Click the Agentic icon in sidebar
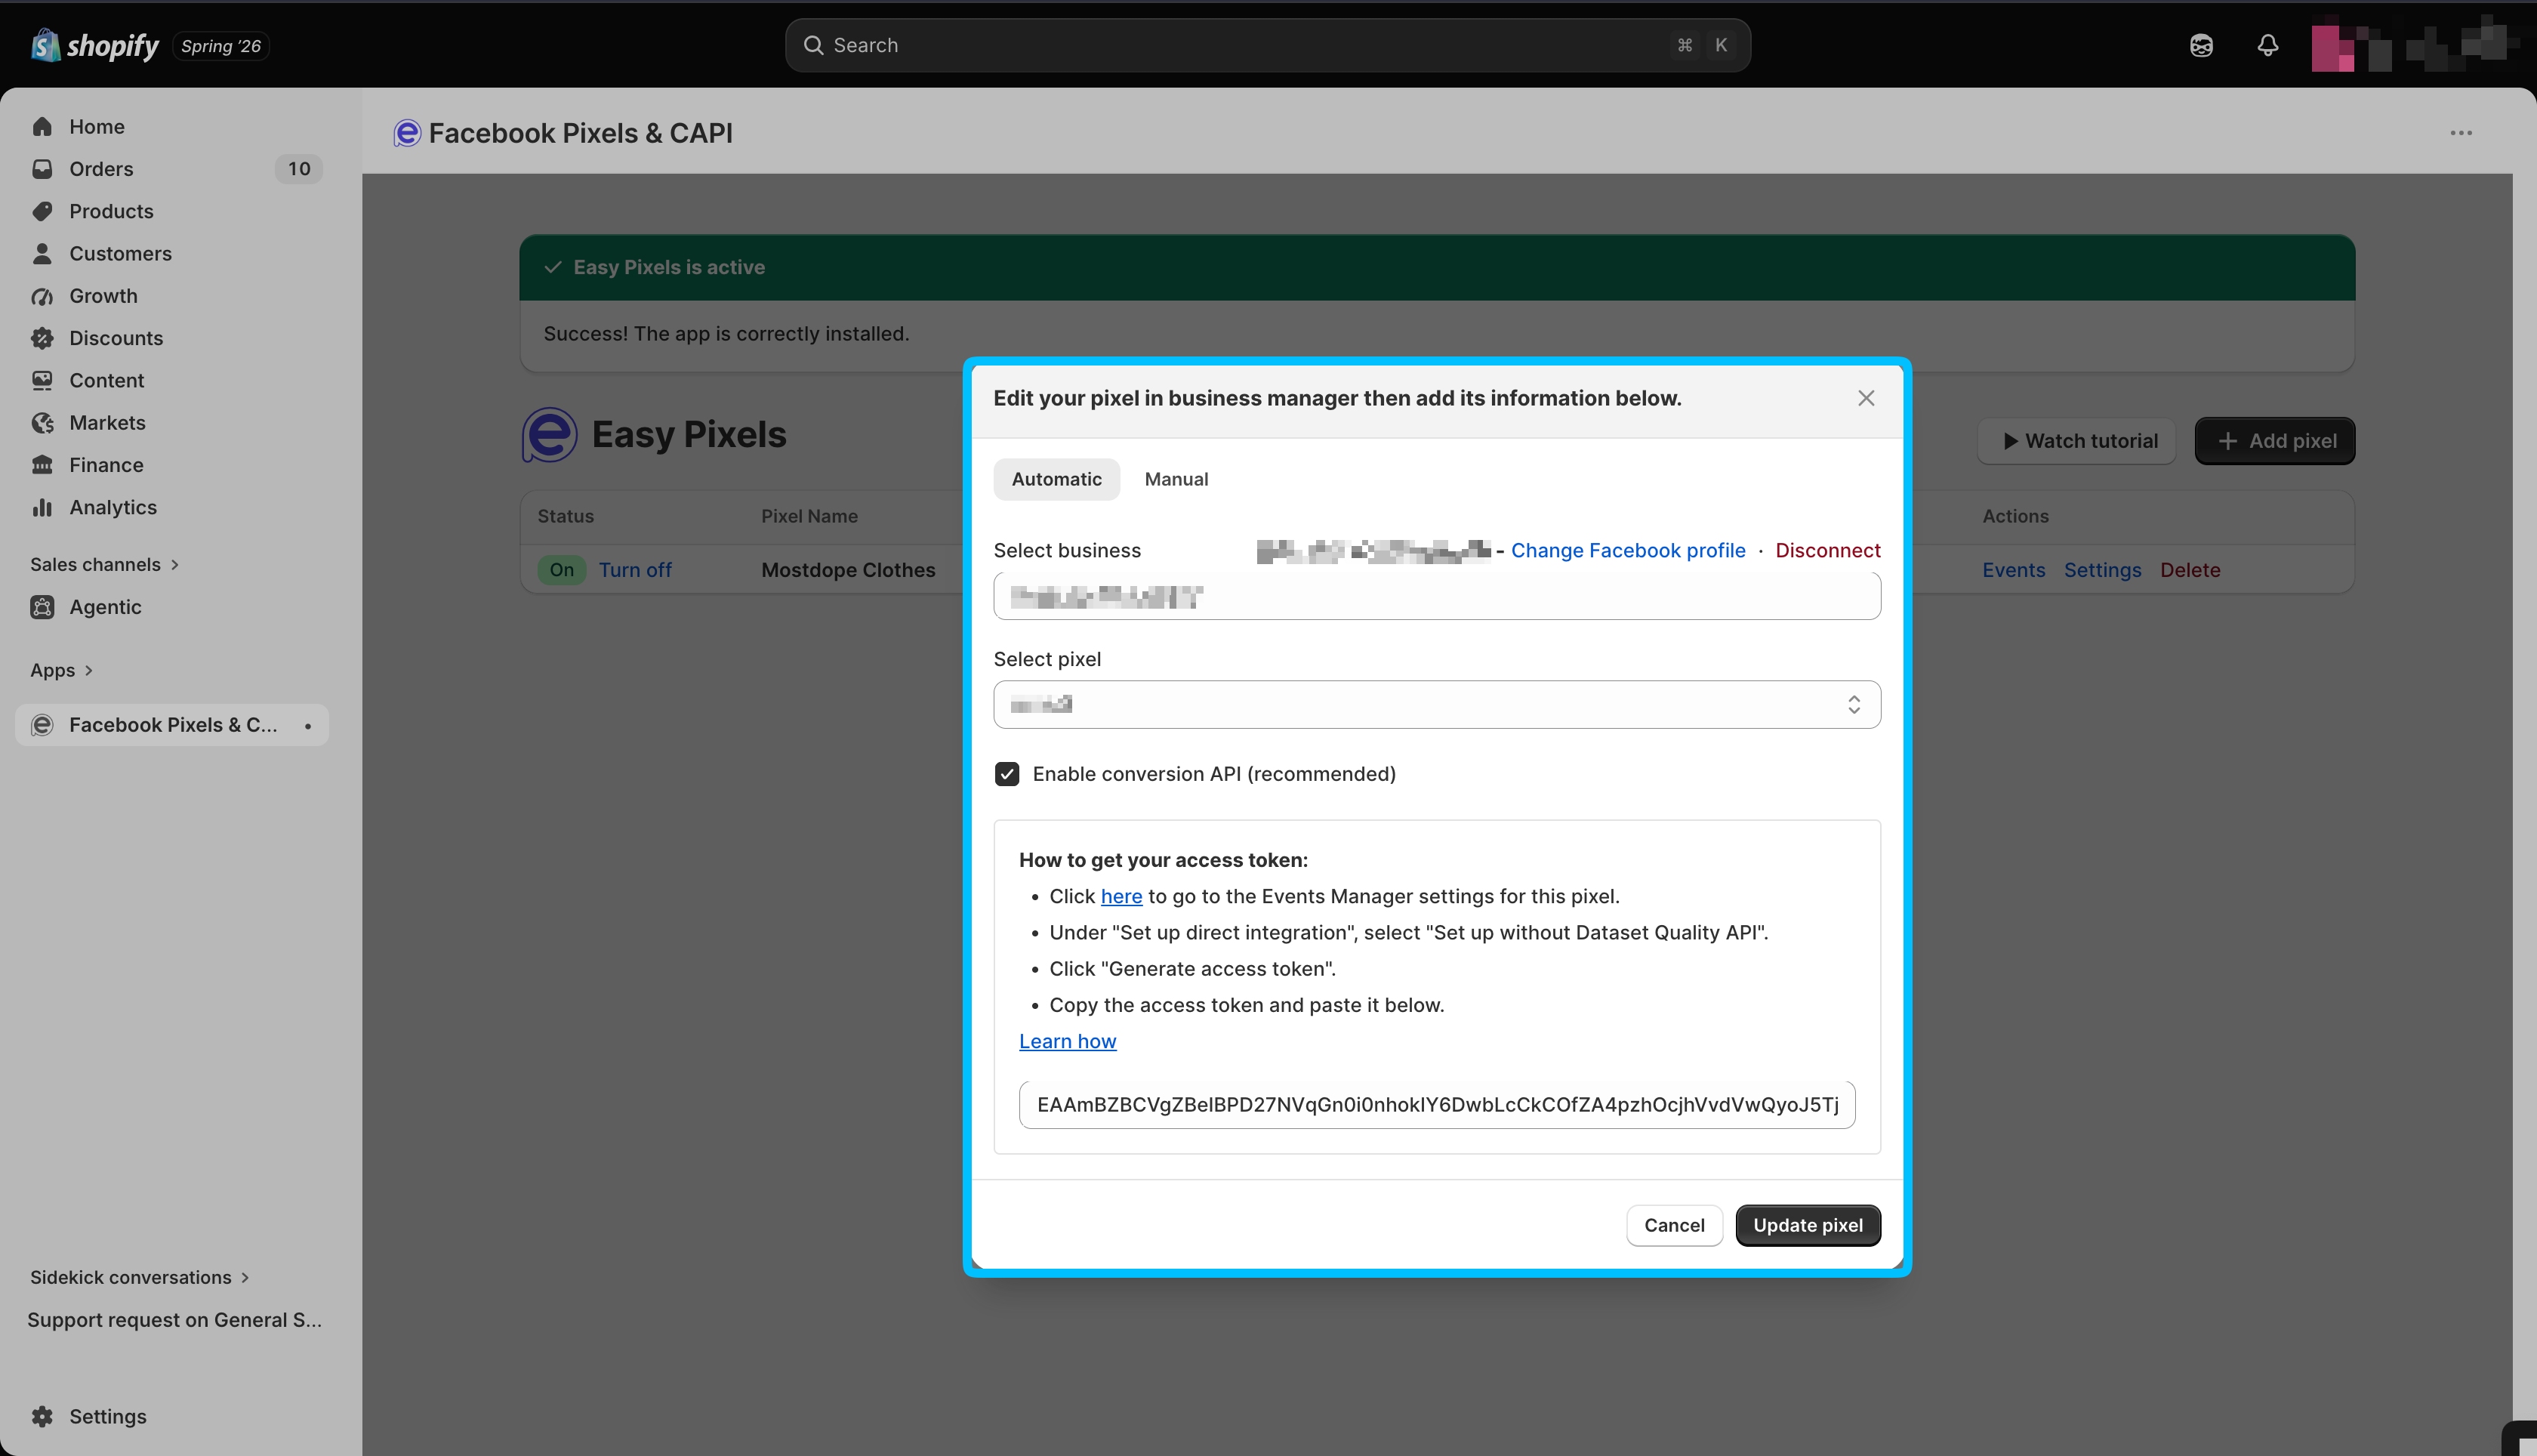2537x1456 pixels. tap(42, 607)
